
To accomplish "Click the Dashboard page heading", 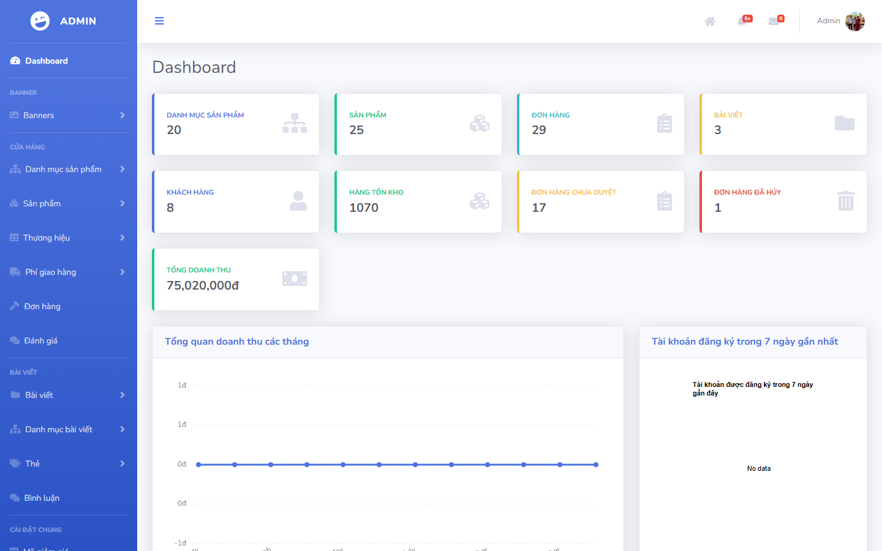I will click(194, 67).
